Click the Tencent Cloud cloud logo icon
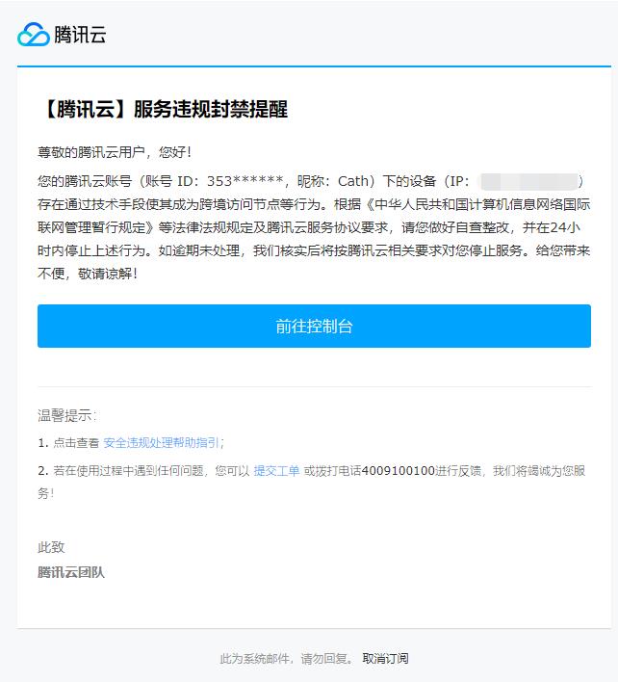The image size is (618, 682). point(34,35)
